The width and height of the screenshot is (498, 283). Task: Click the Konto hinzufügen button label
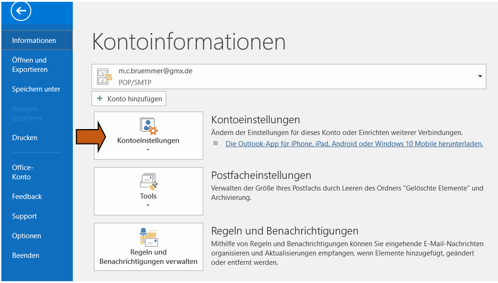tap(135, 99)
